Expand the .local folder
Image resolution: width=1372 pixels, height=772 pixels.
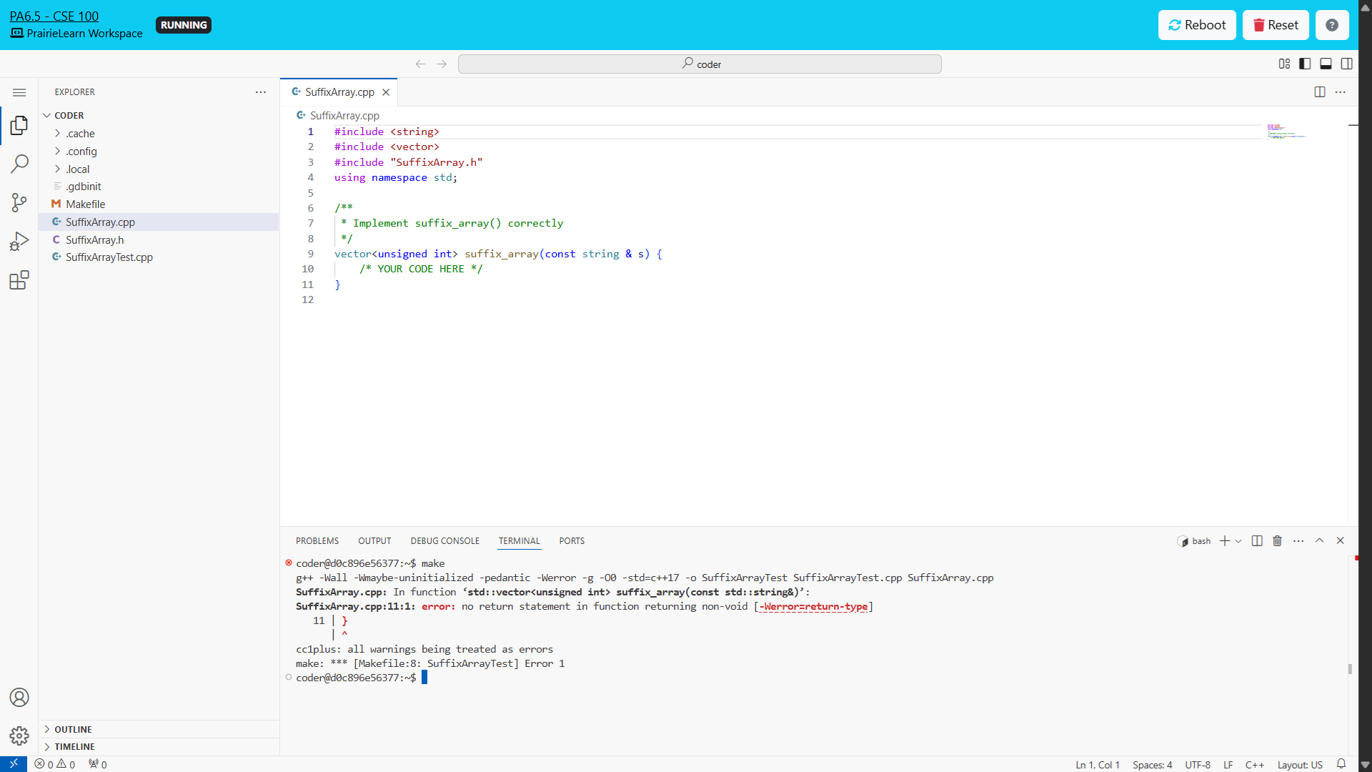tap(159, 169)
